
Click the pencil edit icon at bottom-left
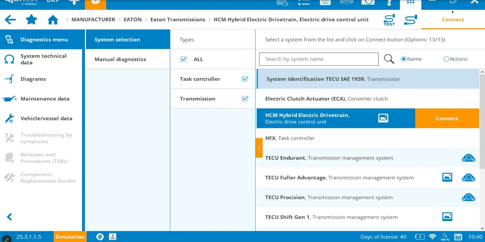pos(7,239)
